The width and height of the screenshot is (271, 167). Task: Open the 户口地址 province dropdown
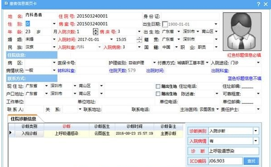click(46, 94)
